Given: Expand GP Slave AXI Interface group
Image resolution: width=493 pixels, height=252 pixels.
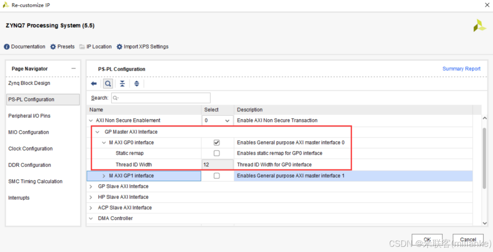Looking at the screenshot, I should point(91,187).
